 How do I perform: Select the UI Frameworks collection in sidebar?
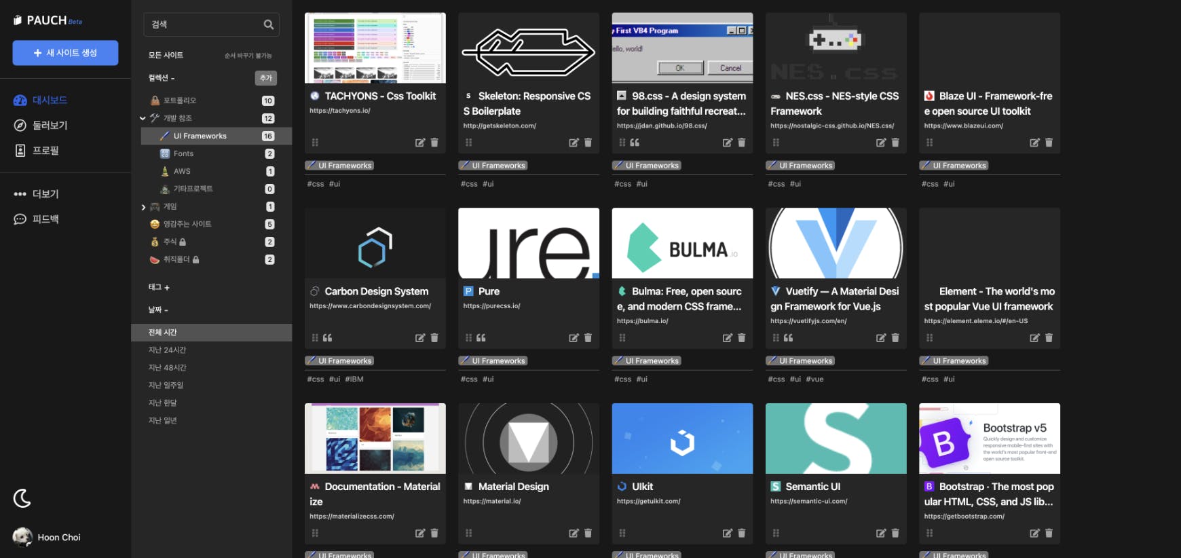[217, 136]
